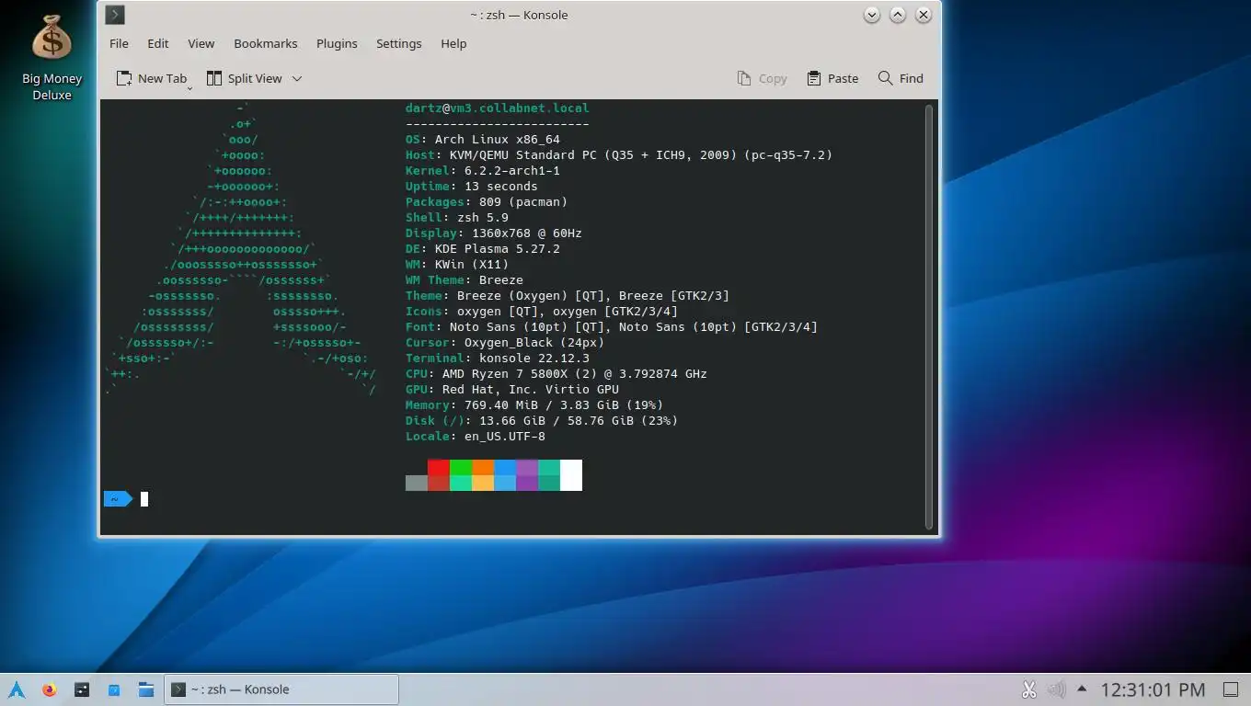1251x706 pixels.
Task: Open Discover software center from taskbar
Action: point(114,689)
